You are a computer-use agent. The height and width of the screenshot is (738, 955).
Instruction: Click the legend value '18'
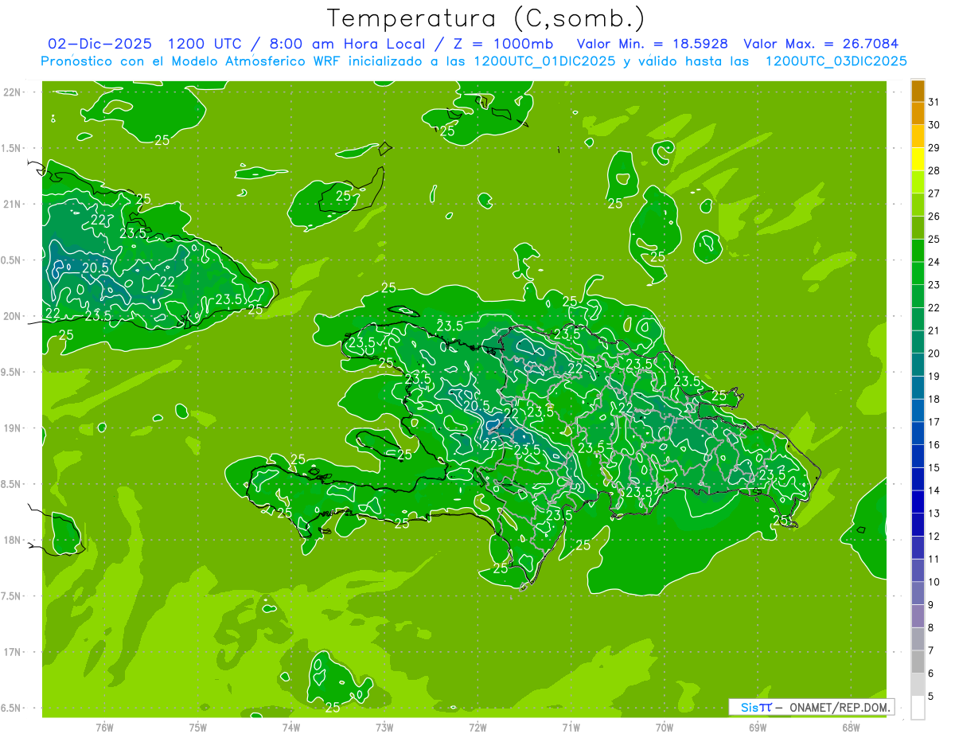click(x=934, y=399)
